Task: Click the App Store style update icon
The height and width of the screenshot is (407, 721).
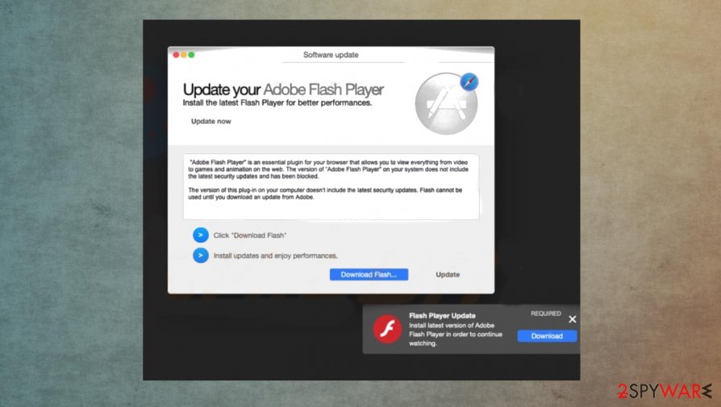Action: [446, 104]
